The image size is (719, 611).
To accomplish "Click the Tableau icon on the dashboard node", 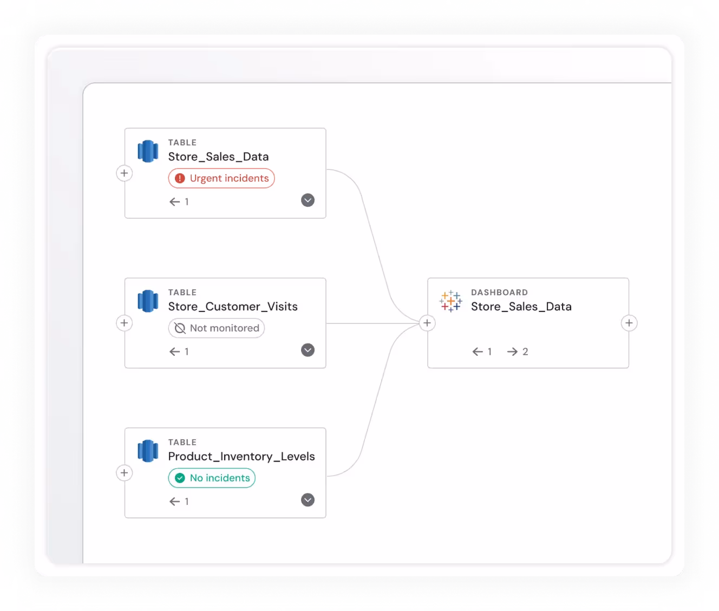I will (x=451, y=301).
